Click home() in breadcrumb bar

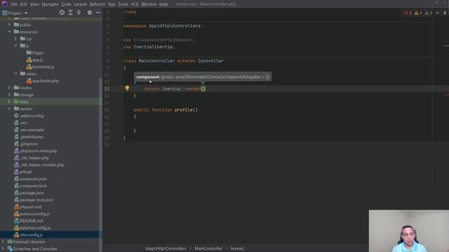point(237,248)
